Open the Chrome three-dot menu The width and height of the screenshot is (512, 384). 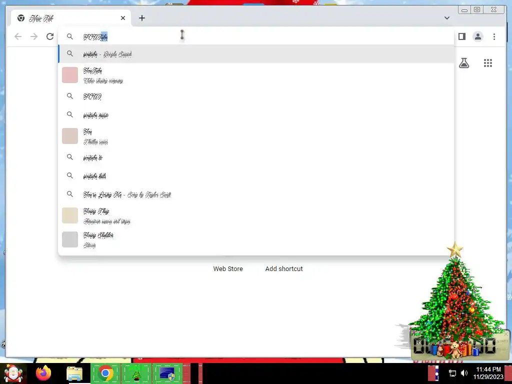(494, 36)
